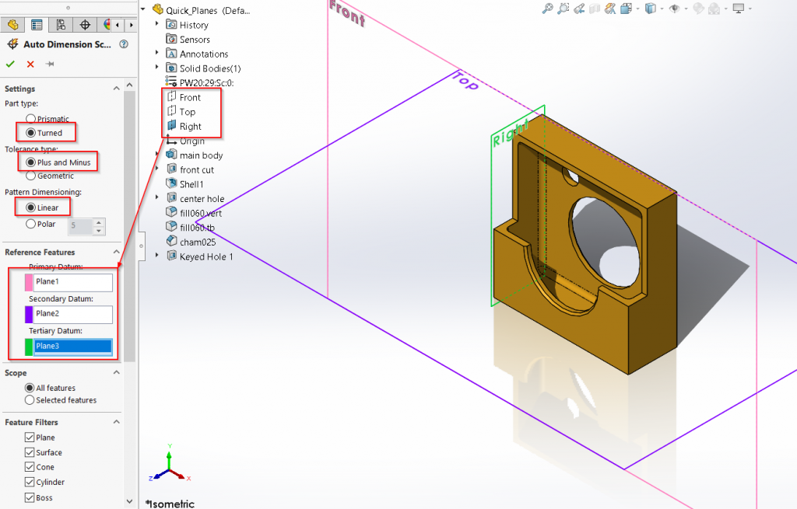Screen dimensions: 797x509
Task: Collapse the Reference Features section
Action: click(x=117, y=253)
